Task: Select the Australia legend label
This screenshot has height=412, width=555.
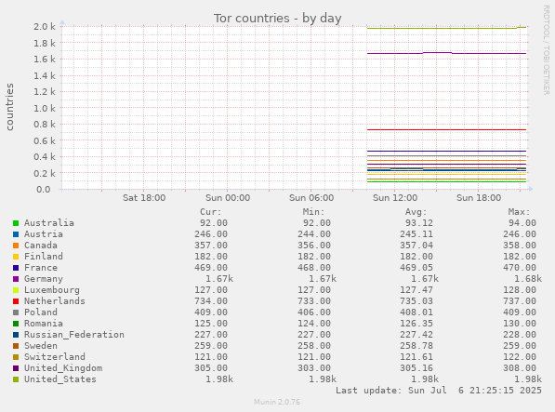Action: (49, 223)
